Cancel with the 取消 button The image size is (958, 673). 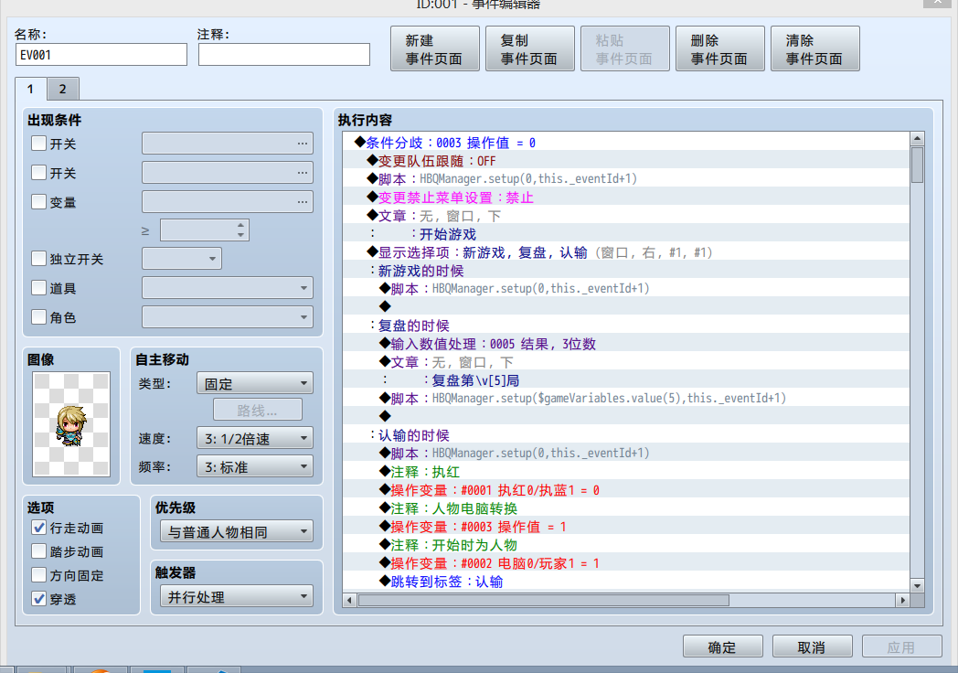pos(812,646)
